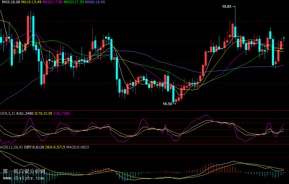Open the www.diyizby.com watermark link
This screenshot has width=289, height=184.
pyautogui.click(x=23, y=178)
